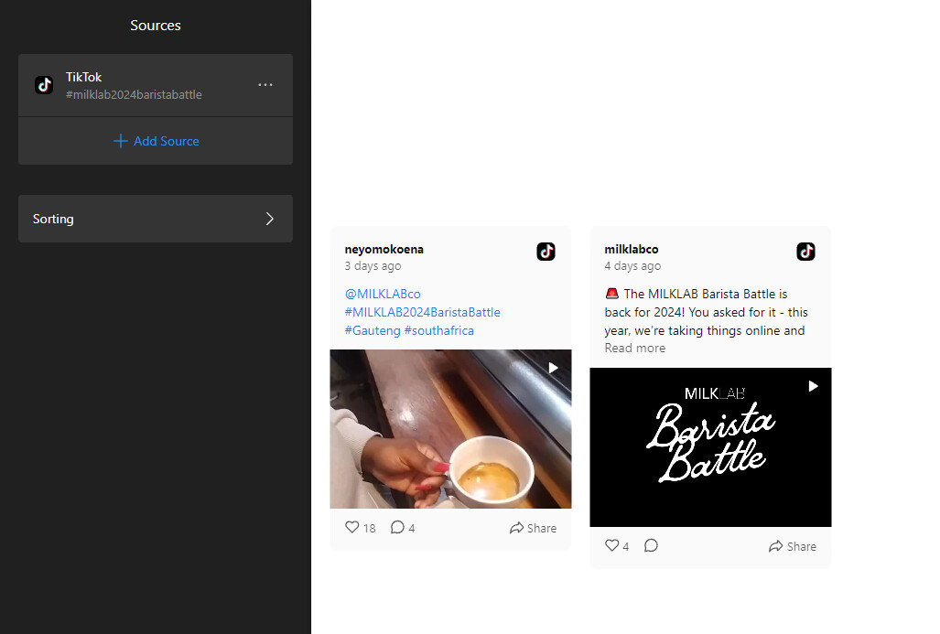This screenshot has width=940, height=634.
Task: Like the milklabco post heart icon
Action: point(611,545)
